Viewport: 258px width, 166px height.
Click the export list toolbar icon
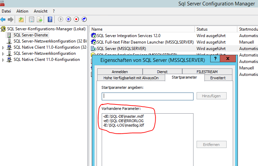click(40, 19)
